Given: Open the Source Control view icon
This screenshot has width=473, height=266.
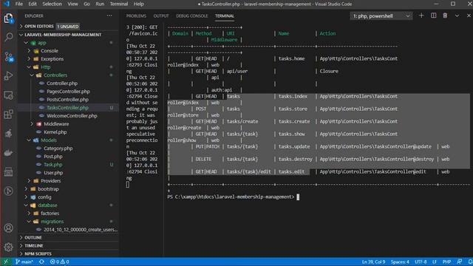Looking at the screenshot, I should 8,57.
